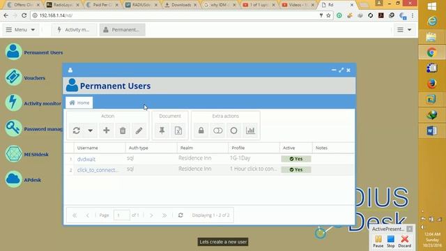Open usage graphs bar chart icon
The height and width of the screenshot is (251, 446).
click(250, 130)
